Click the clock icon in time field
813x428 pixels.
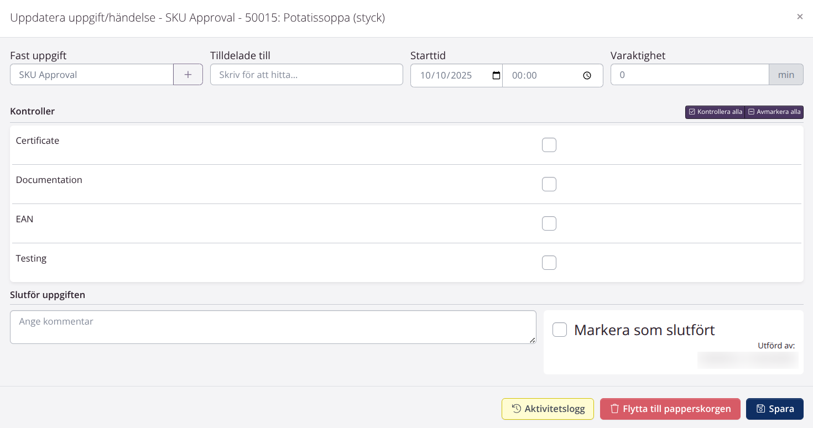(587, 75)
